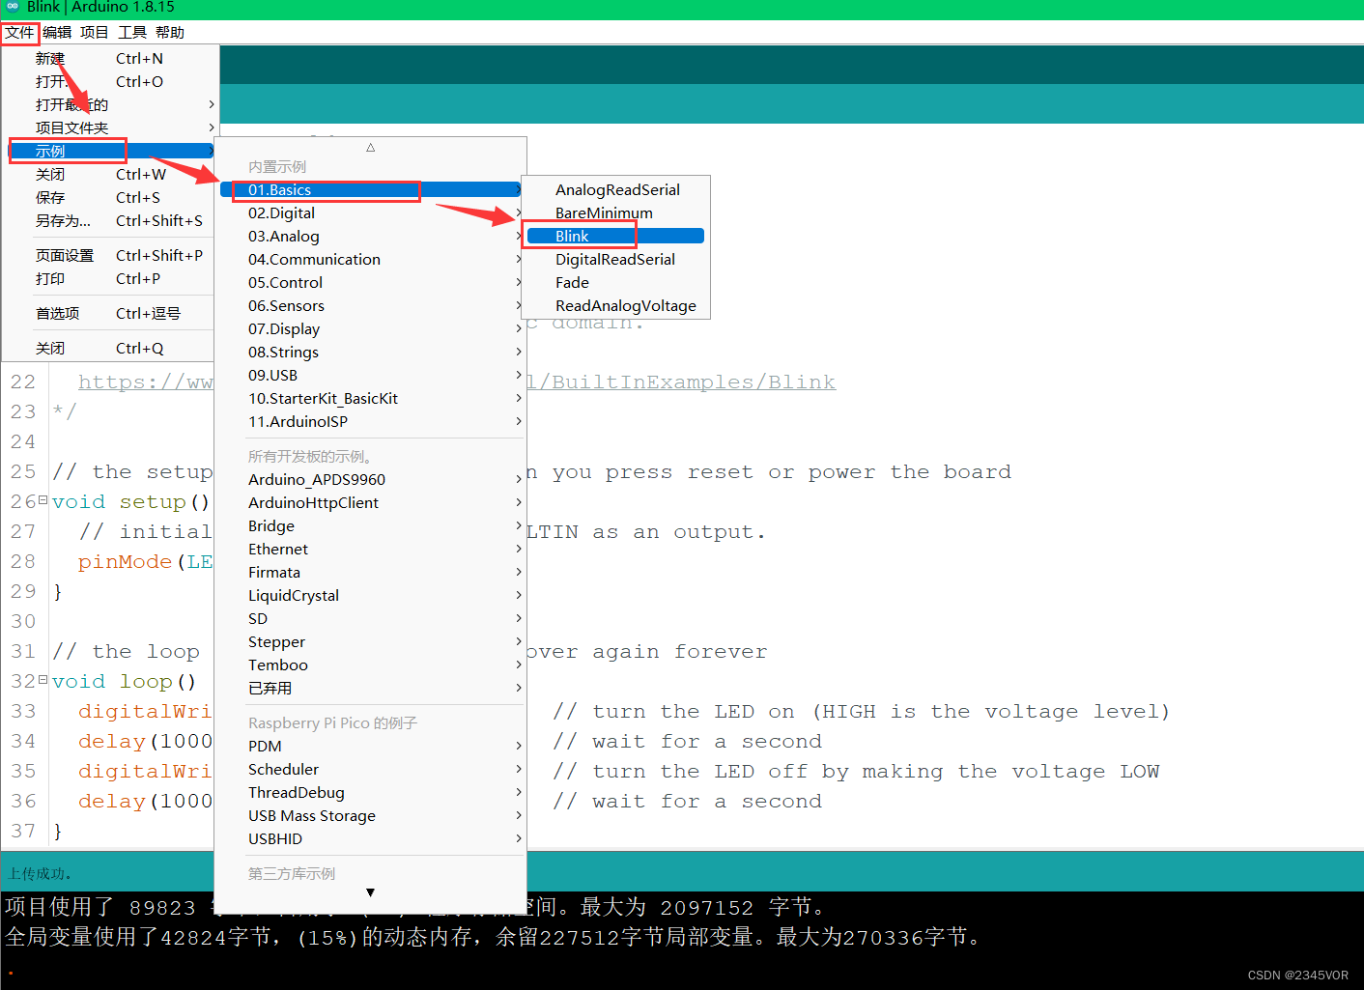Screen dimensions: 1364x990
Task: Click the 上传成功 status message
Action: (x=40, y=873)
